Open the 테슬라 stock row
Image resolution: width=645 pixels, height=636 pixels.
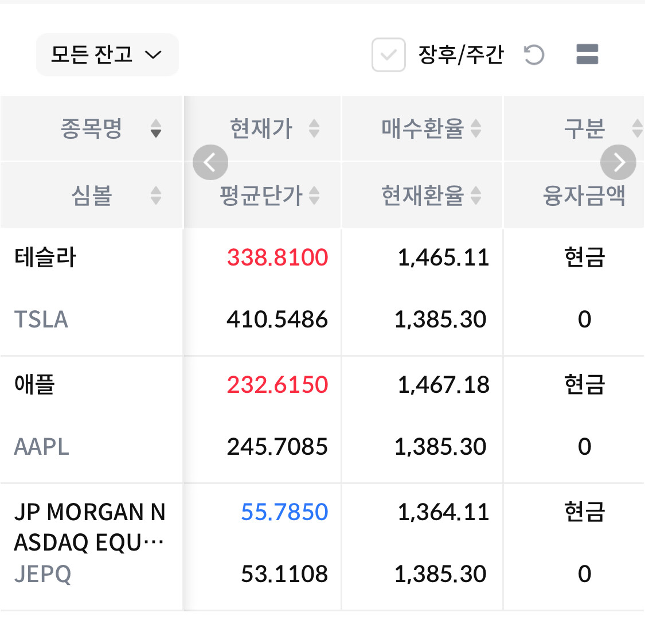click(x=46, y=257)
